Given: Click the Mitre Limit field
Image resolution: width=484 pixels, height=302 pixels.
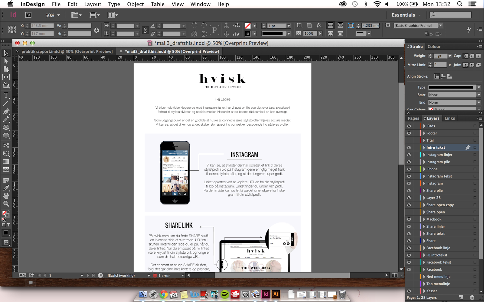Looking at the screenshot, I should point(440,65).
